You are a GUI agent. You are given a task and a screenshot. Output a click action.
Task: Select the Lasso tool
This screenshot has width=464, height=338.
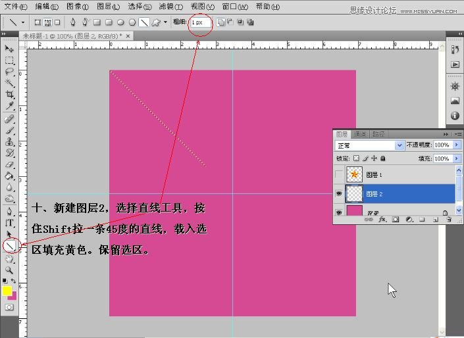(x=9, y=72)
